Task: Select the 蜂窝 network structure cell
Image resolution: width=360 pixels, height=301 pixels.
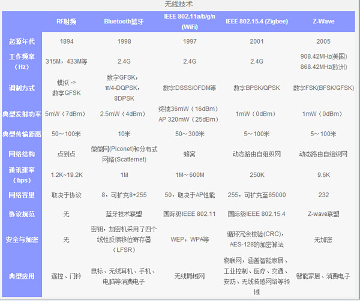Action: (x=189, y=153)
